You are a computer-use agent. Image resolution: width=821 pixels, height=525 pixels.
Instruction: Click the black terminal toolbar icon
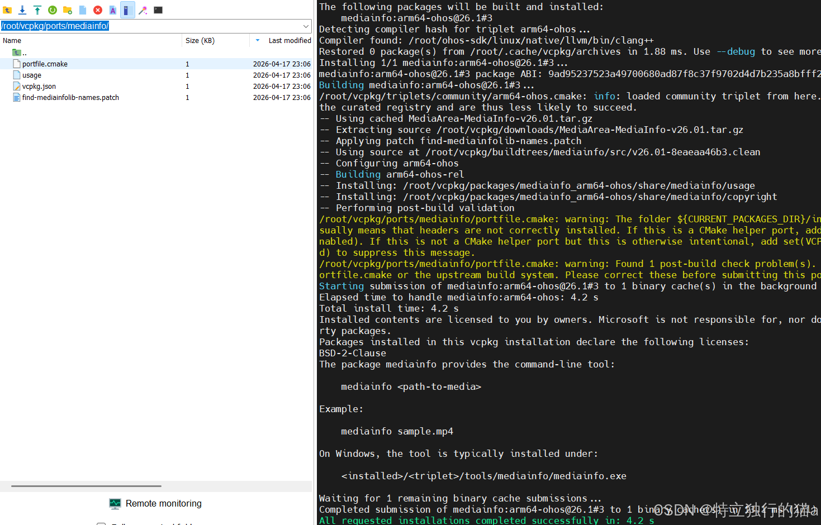point(158,10)
